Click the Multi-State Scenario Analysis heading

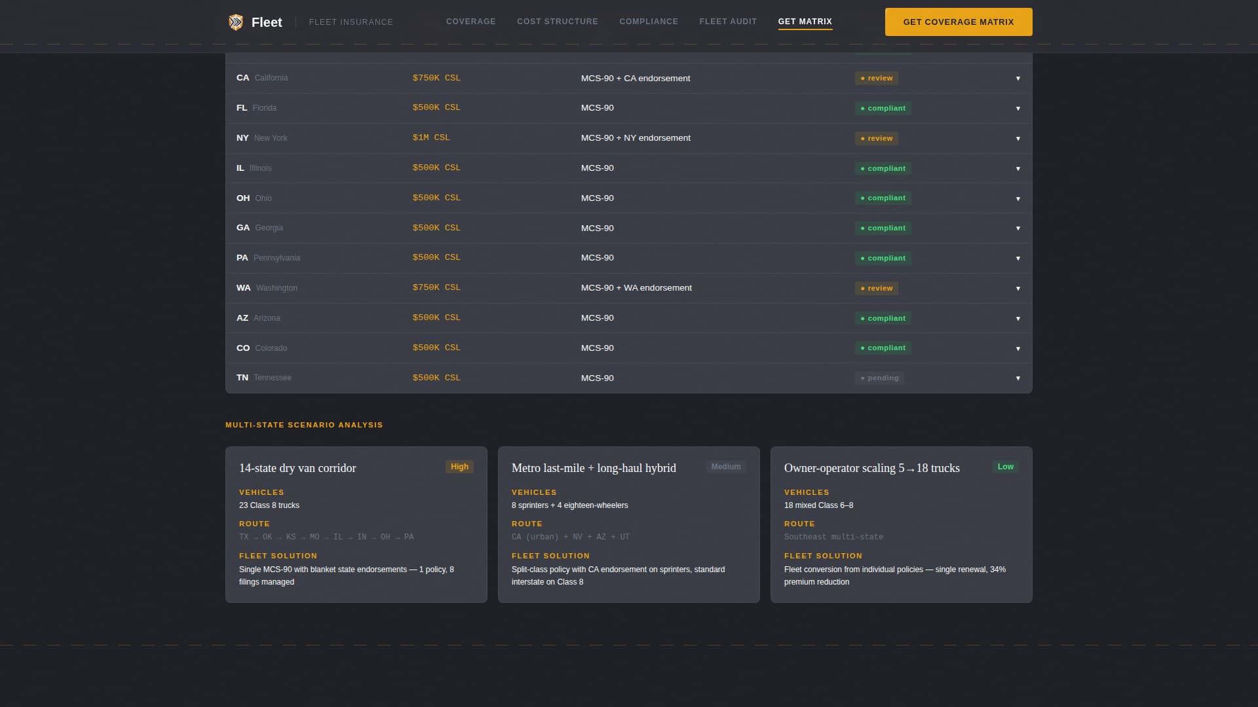304,425
